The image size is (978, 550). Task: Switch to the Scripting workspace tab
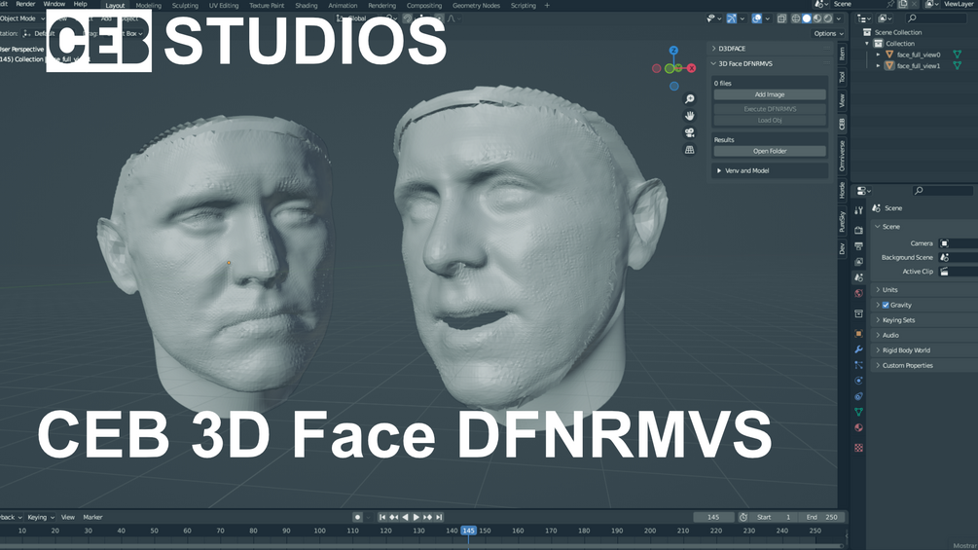tap(523, 6)
